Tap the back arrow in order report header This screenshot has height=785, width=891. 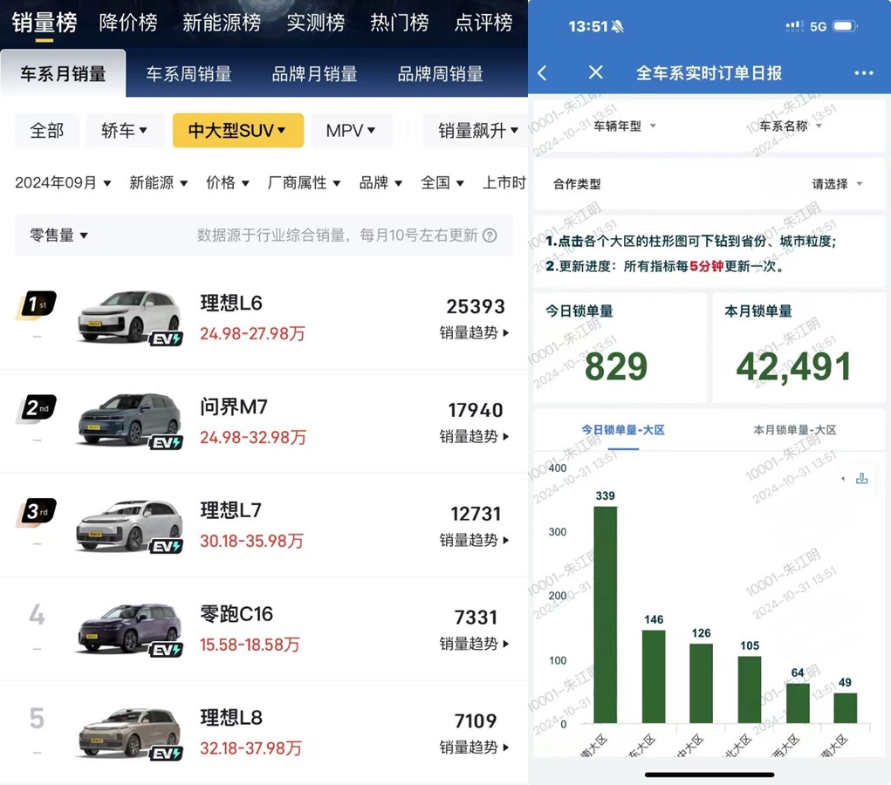(x=543, y=72)
